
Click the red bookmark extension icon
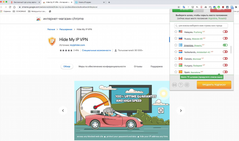[201, 7]
